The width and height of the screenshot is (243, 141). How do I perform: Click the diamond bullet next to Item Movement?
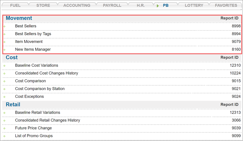[4, 42]
